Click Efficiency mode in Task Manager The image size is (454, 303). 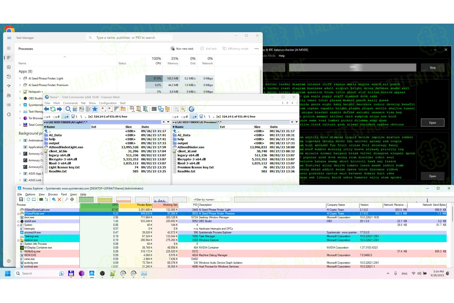click(x=235, y=48)
